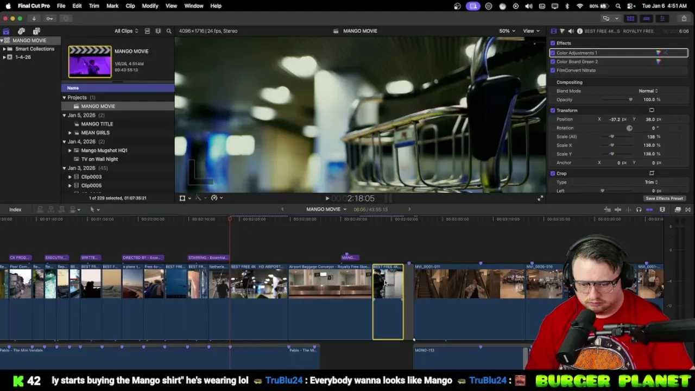Open the MANGO MOVIE timeline title dropdown
This screenshot has width=695, height=391.
pyautogui.click(x=326, y=210)
